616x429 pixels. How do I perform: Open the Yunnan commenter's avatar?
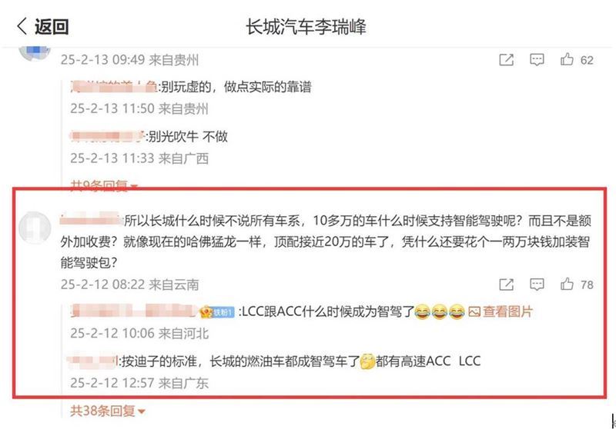[x=35, y=228]
